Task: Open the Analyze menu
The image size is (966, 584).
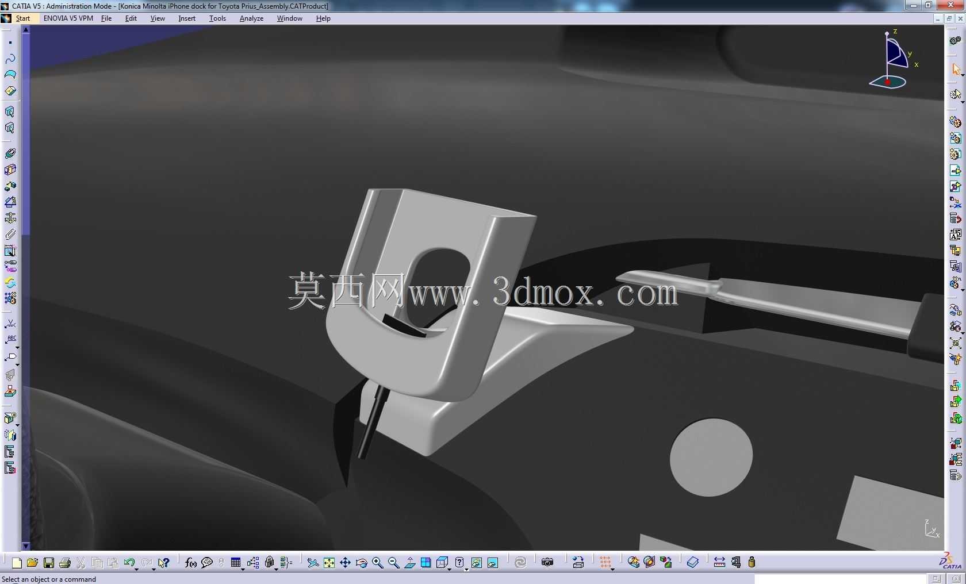Action: (x=251, y=18)
